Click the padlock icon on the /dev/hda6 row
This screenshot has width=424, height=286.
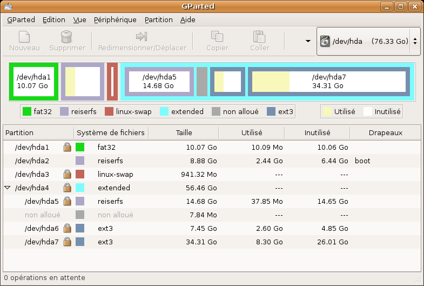pyautogui.click(x=67, y=228)
